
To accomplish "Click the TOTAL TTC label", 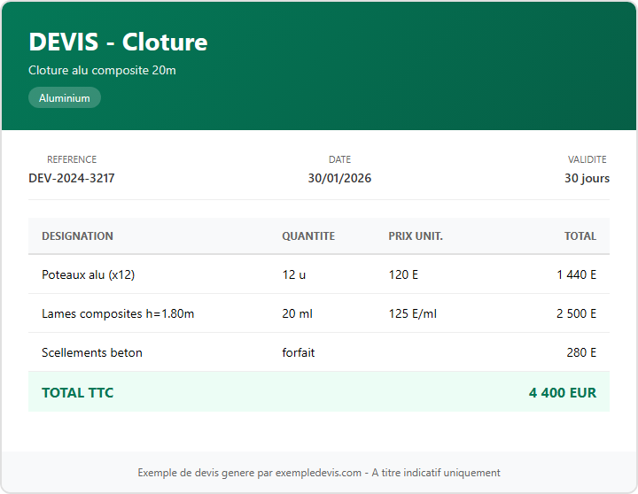I will (78, 392).
